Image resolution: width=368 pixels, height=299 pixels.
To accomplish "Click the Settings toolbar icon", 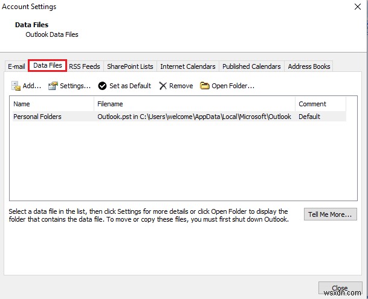I will [x=53, y=86].
